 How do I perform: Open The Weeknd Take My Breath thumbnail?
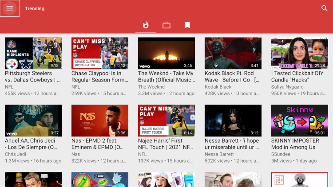166,53
